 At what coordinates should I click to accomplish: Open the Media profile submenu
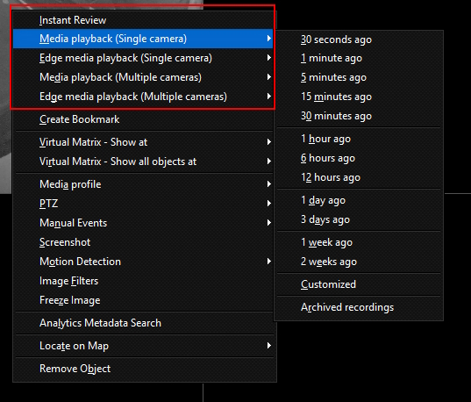click(144, 184)
